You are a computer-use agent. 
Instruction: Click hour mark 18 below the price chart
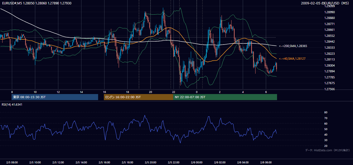tap(127, 92)
